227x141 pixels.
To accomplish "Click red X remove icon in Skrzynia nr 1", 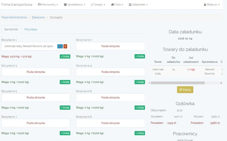I will pos(65,46).
